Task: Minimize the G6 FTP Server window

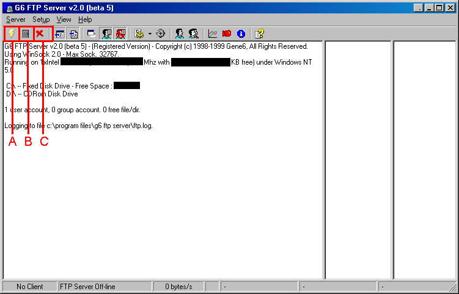Action: [x=429, y=8]
